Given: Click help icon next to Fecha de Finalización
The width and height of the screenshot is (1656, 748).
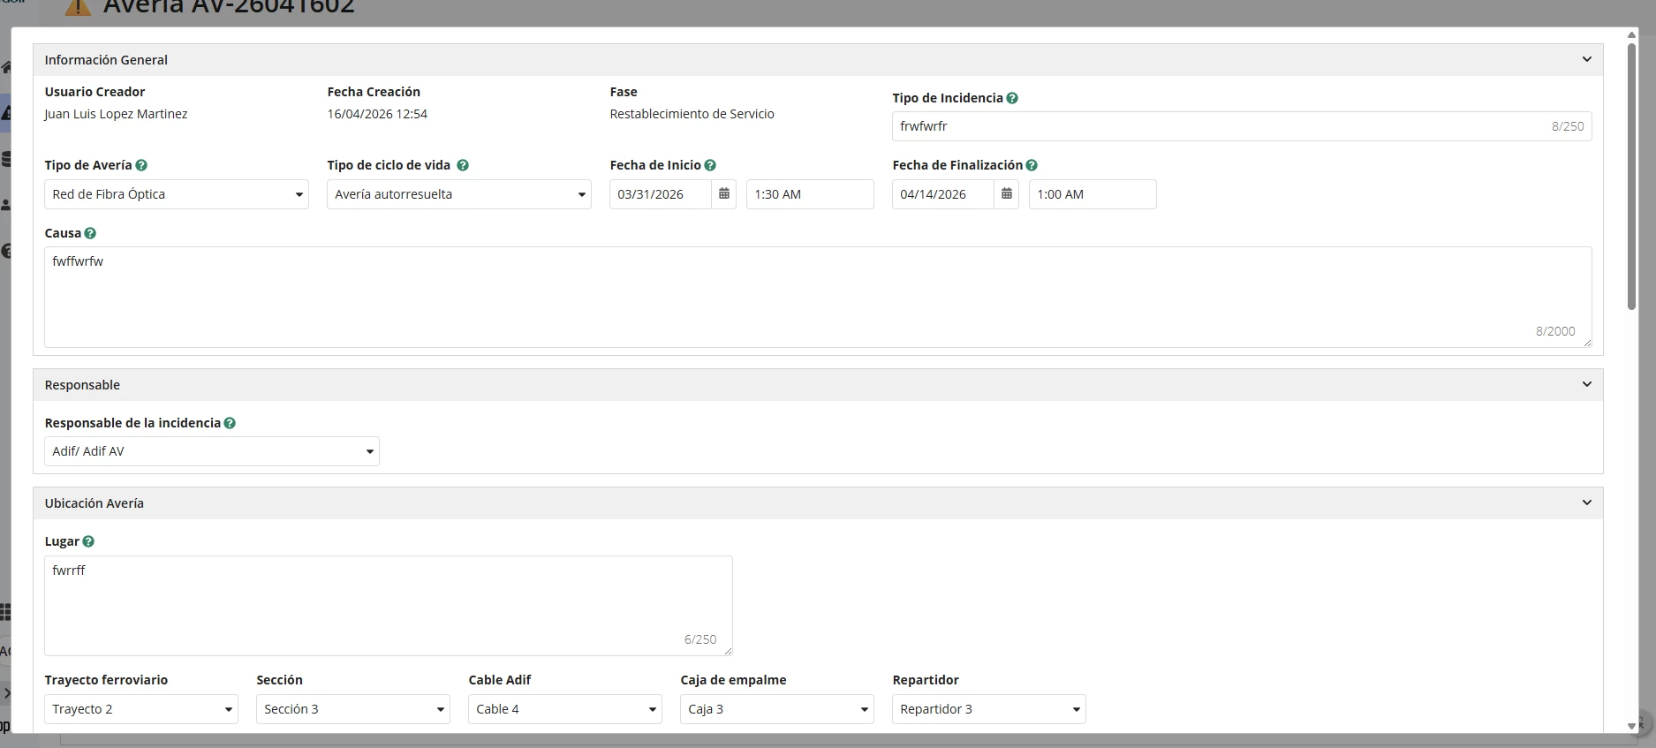Looking at the screenshot, I should tap(1032, 165).
